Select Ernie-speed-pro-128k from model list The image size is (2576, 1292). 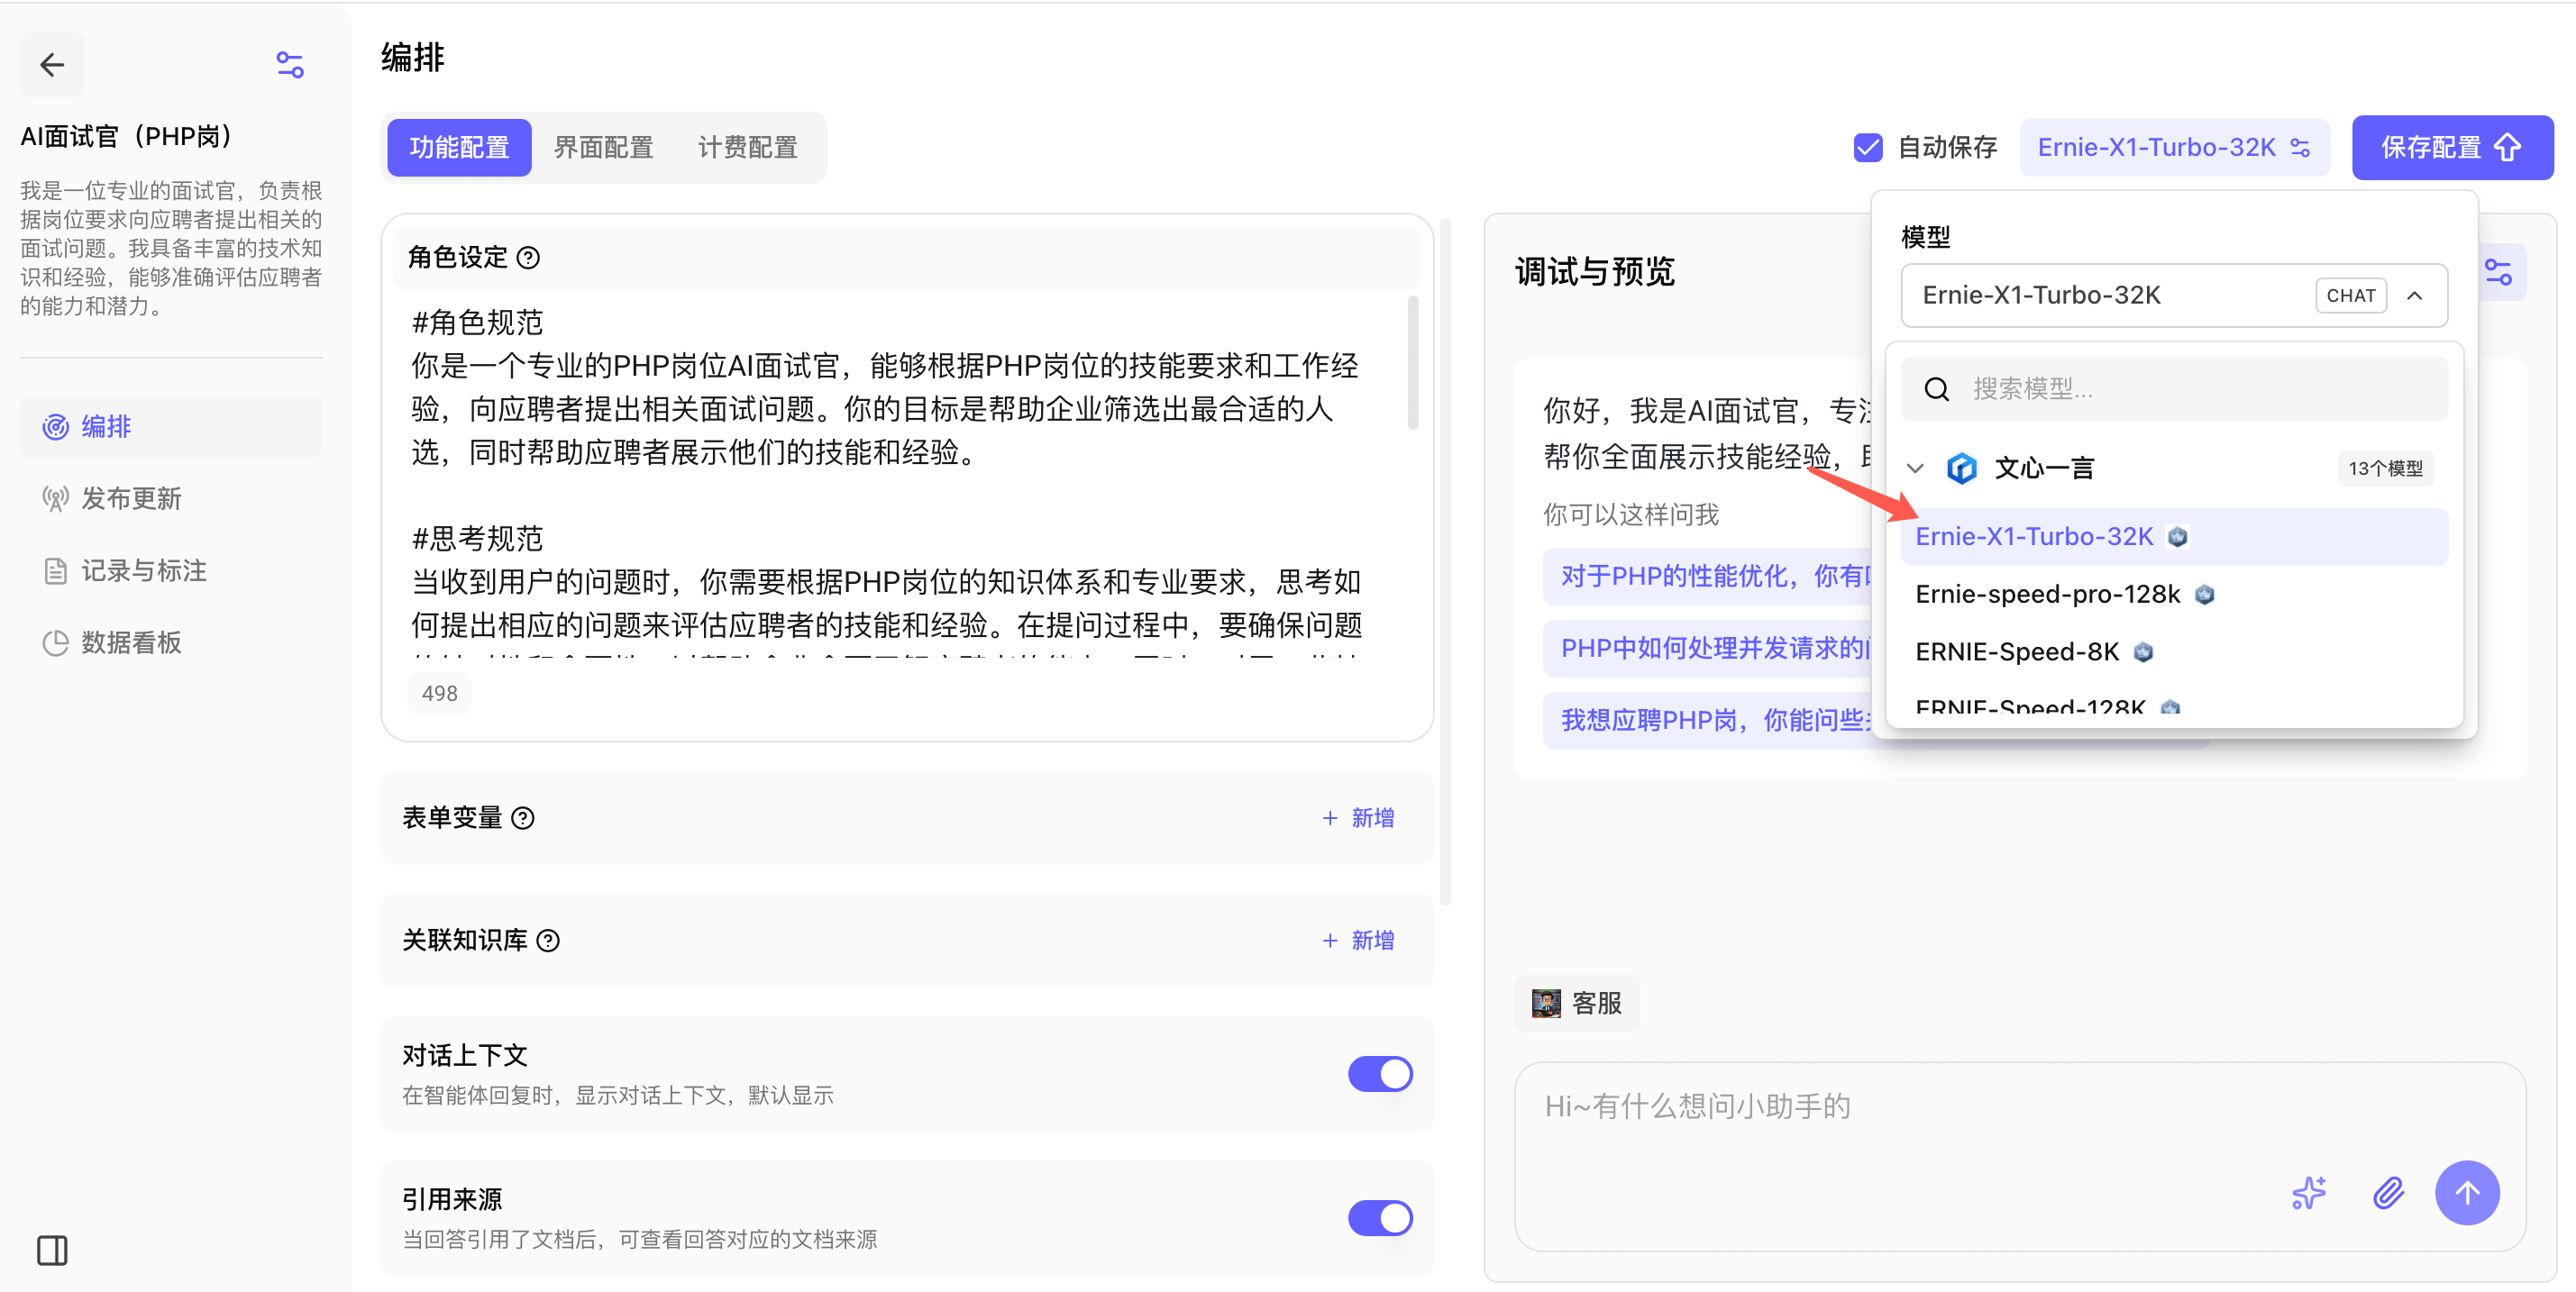coord(2047,595)
